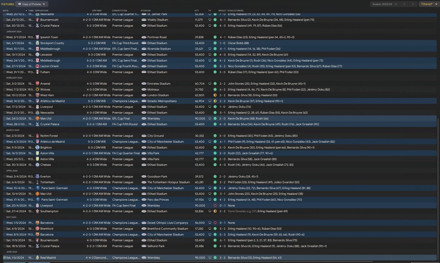Click the Leicester club badge
440x263 pixels.
37,55
